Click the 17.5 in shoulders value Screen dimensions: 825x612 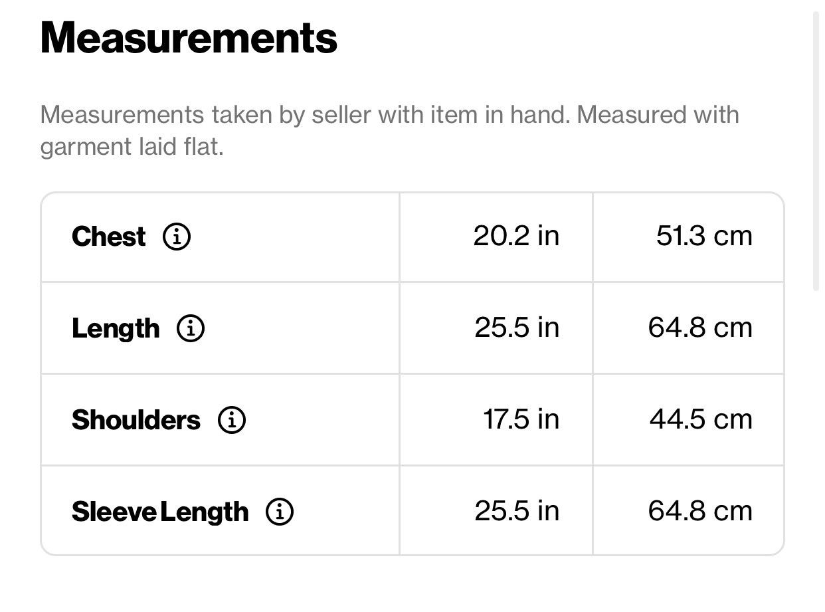(x=521, y=419)
